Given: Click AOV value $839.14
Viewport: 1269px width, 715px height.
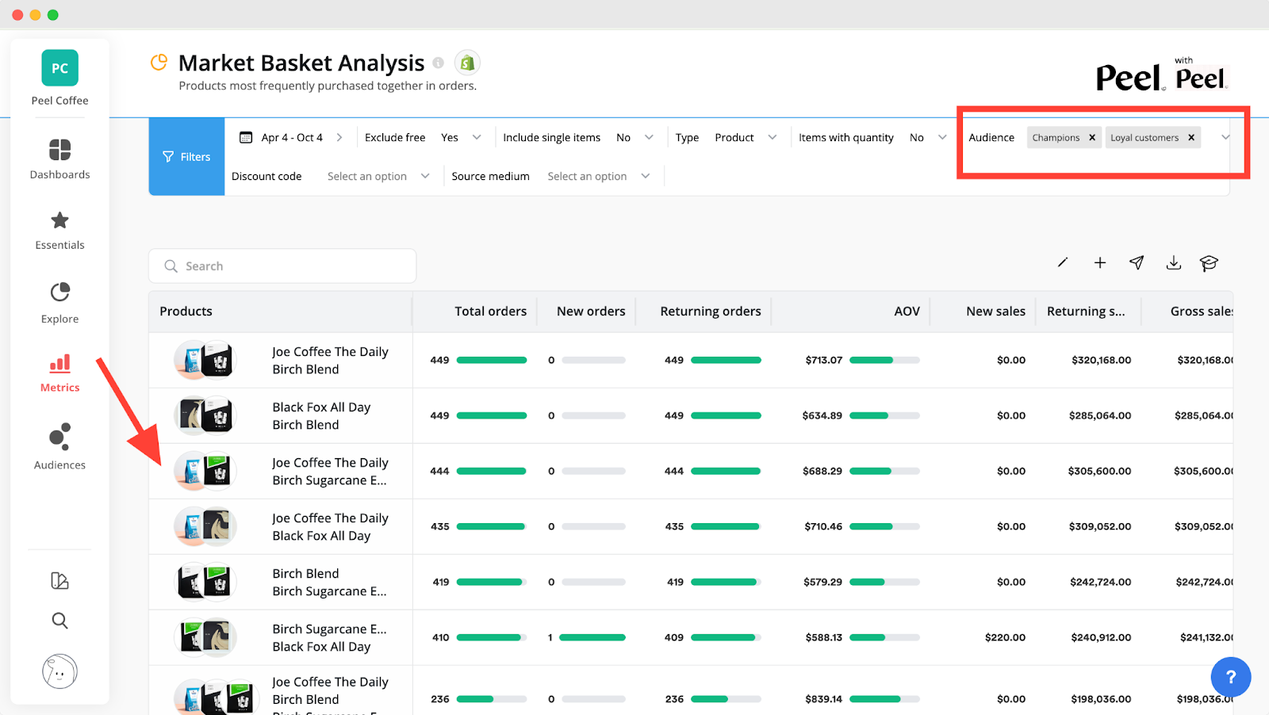Looking at the screenshot, I should (x=823, y=699).
